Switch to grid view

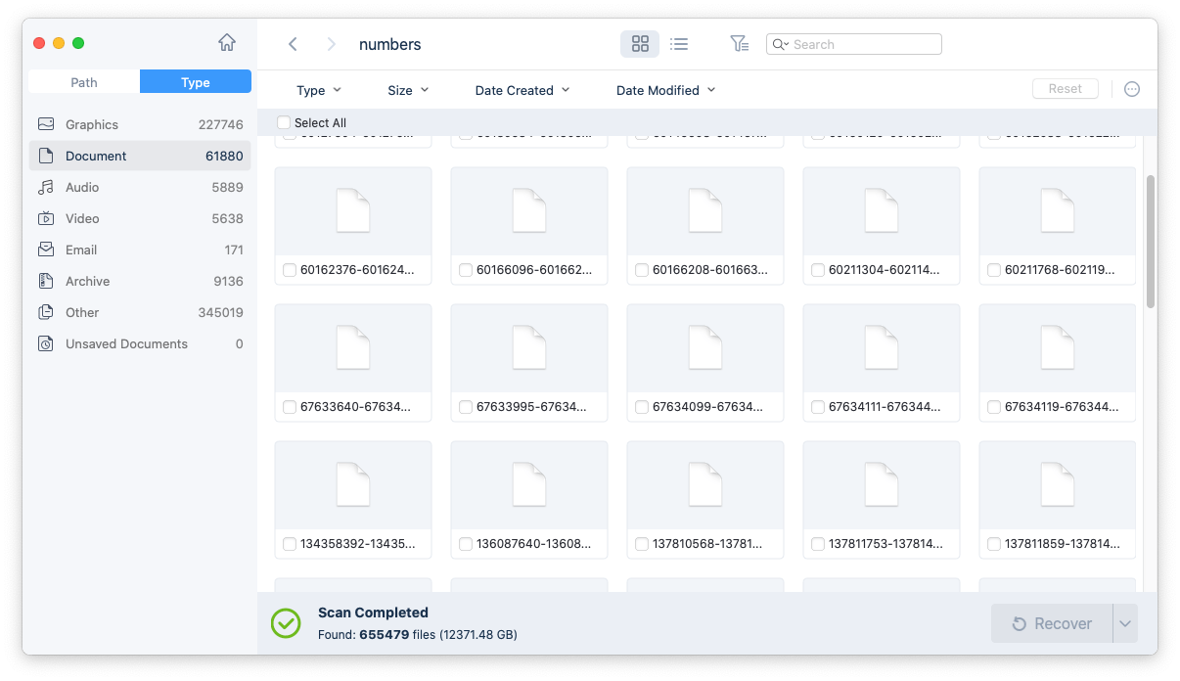pos(640,44)
